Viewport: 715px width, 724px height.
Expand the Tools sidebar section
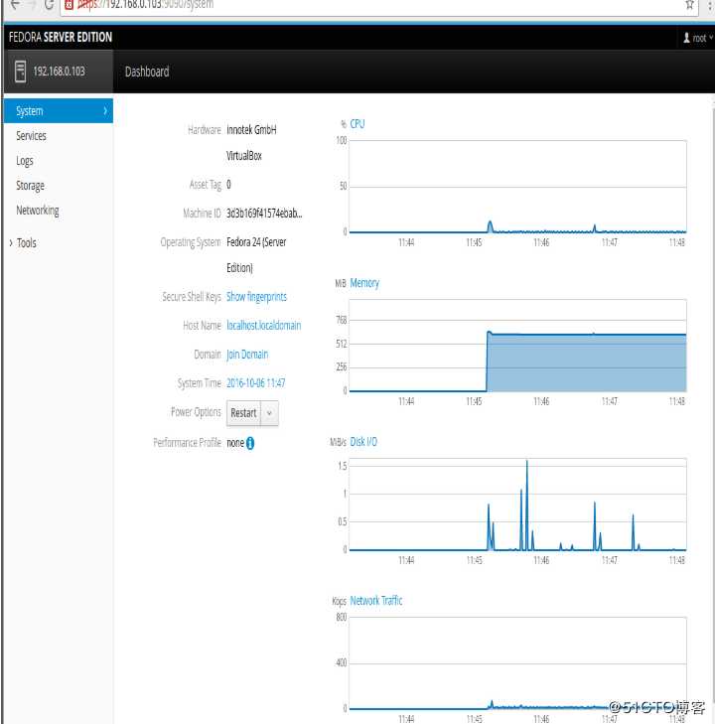23,243
